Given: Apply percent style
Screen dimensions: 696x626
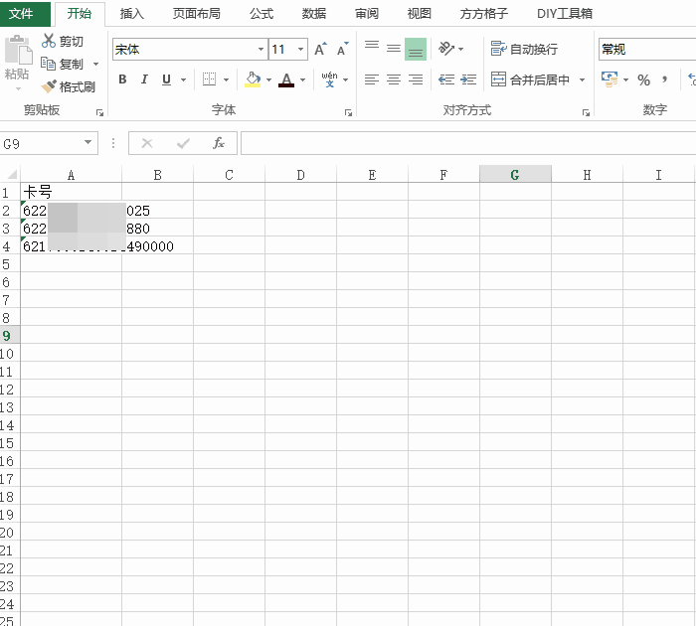Looking at the screenshot, I should coord(643,79).
